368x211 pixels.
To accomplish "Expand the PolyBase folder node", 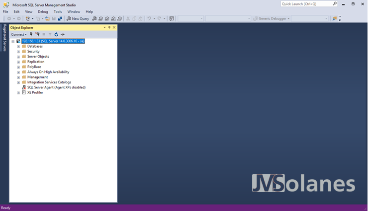I will [18, 67].
